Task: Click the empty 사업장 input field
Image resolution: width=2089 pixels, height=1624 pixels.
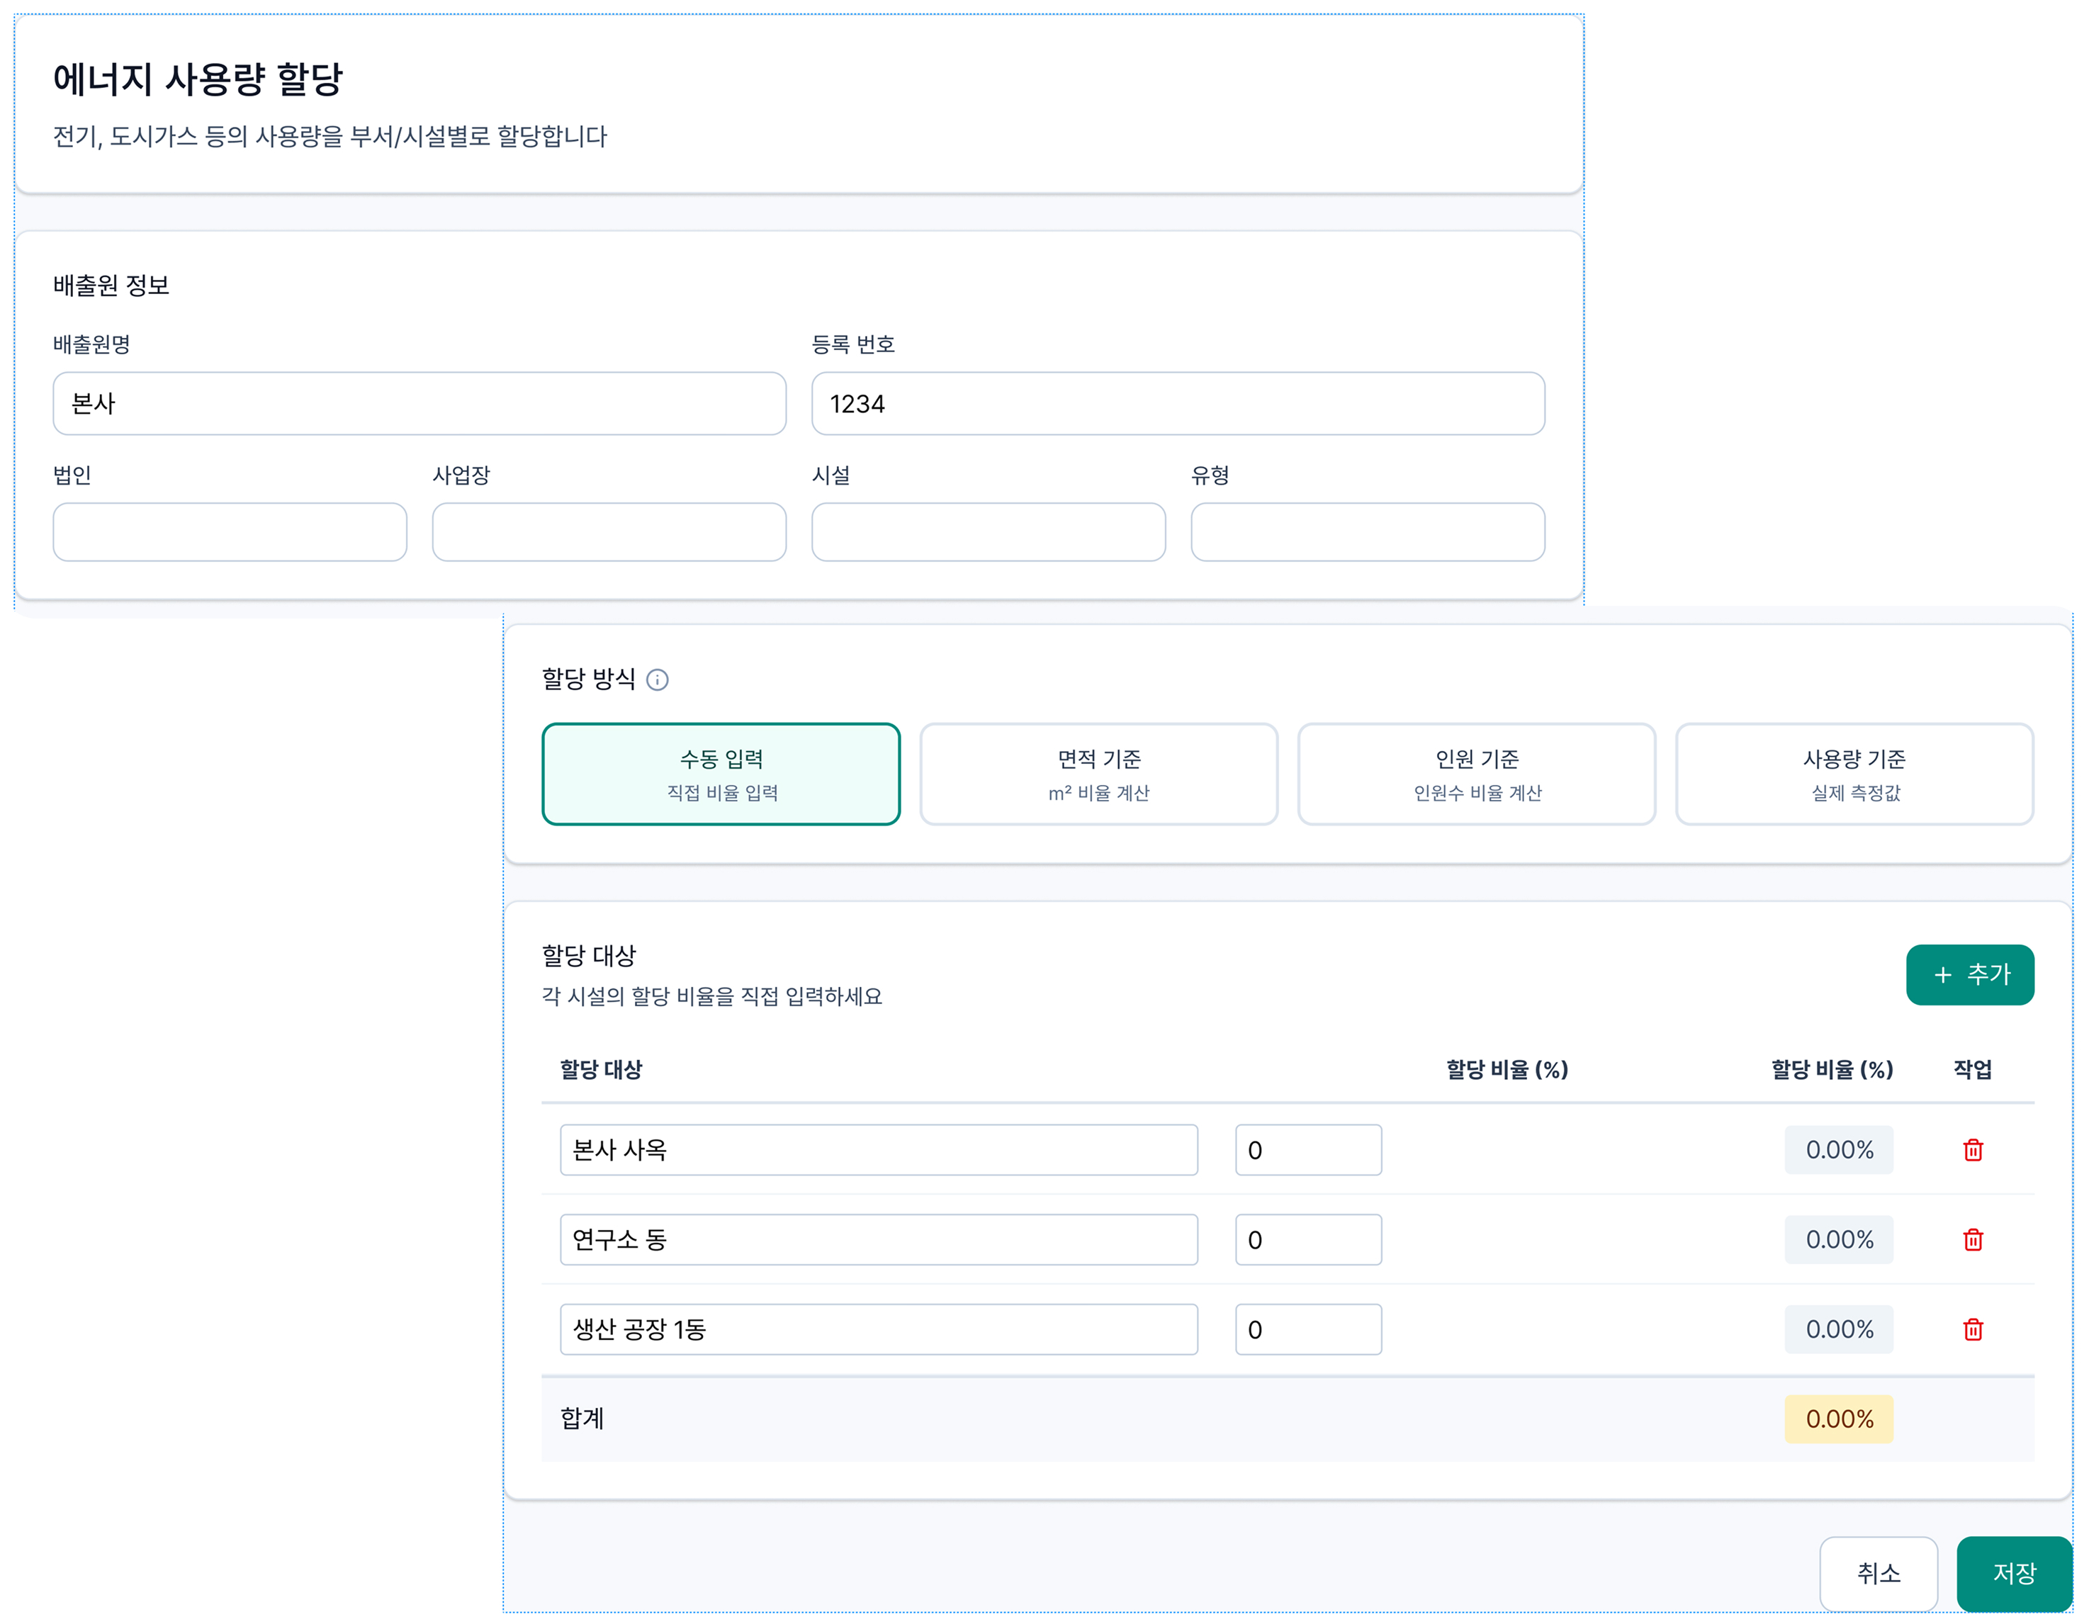Action: tap(608, 532)
